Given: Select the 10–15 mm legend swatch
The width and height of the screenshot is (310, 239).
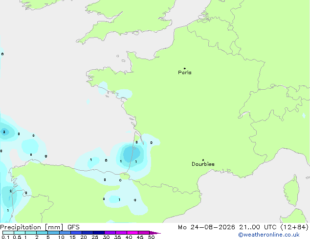Looking at the screenshot, I should point(65,233).
